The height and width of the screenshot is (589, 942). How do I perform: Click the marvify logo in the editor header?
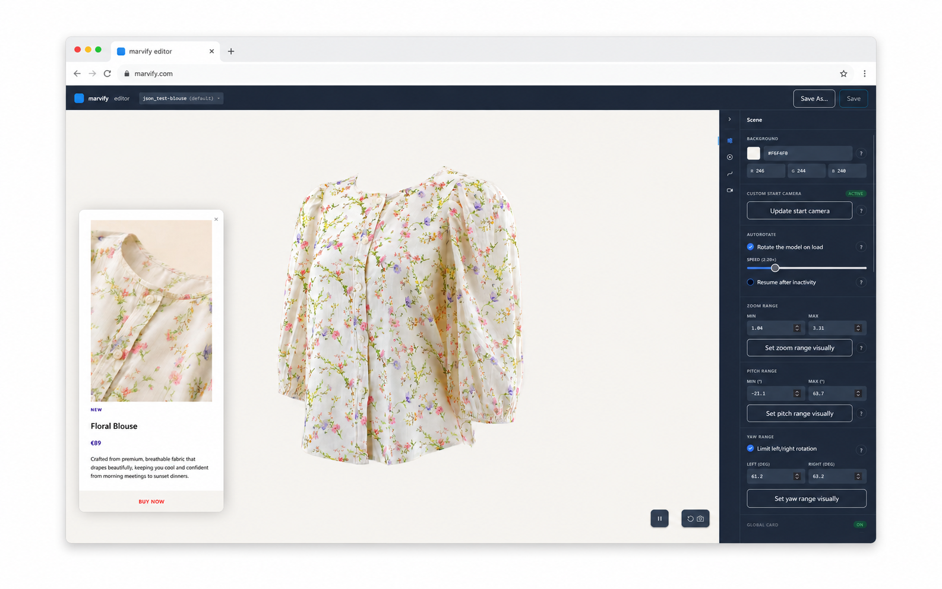point(79,99)
